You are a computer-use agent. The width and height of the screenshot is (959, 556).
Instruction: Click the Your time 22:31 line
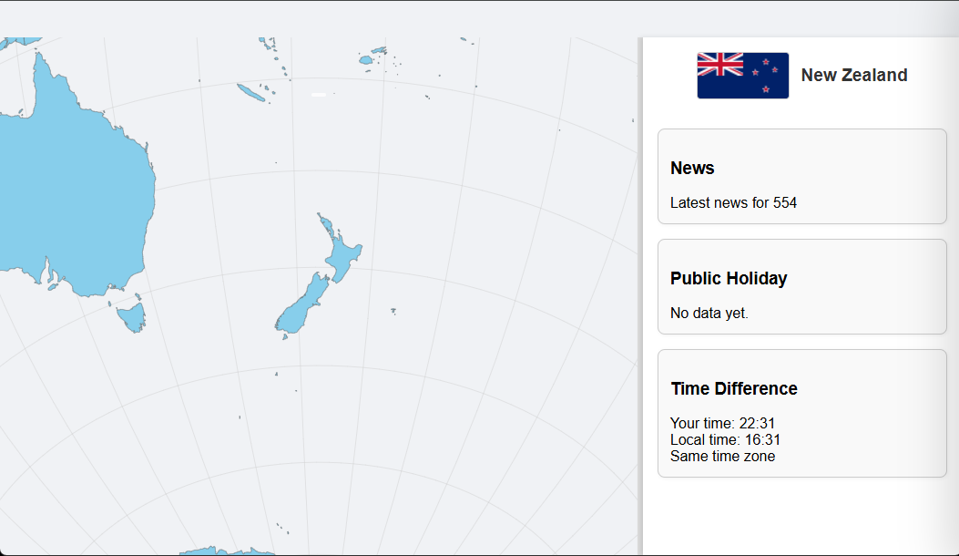[x=723, y=423]
